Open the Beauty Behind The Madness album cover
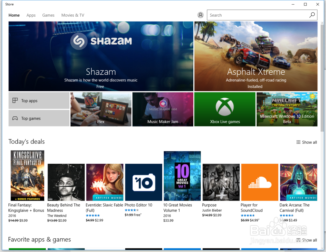Image resolution: width=326 pixels, height=252 pixels. coord(66,182)
